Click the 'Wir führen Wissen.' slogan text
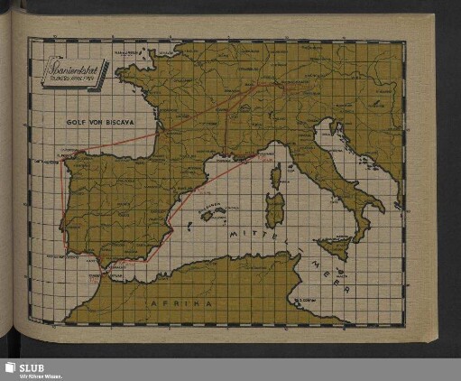The width and height of the screenshot is (461, 381). coord(41,376)
